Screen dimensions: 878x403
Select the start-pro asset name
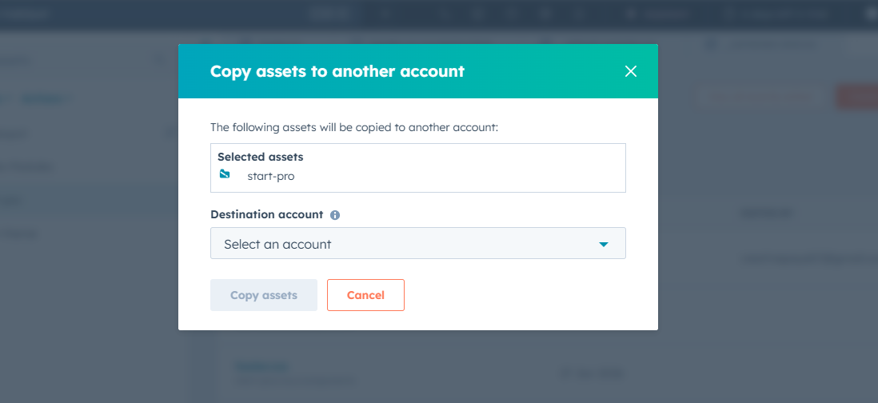[270, 176]
